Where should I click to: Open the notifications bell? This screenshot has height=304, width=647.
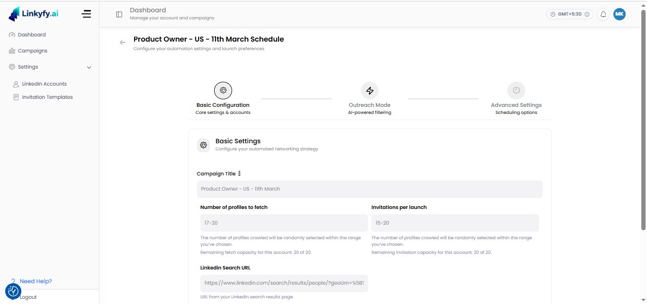[603, 14]
